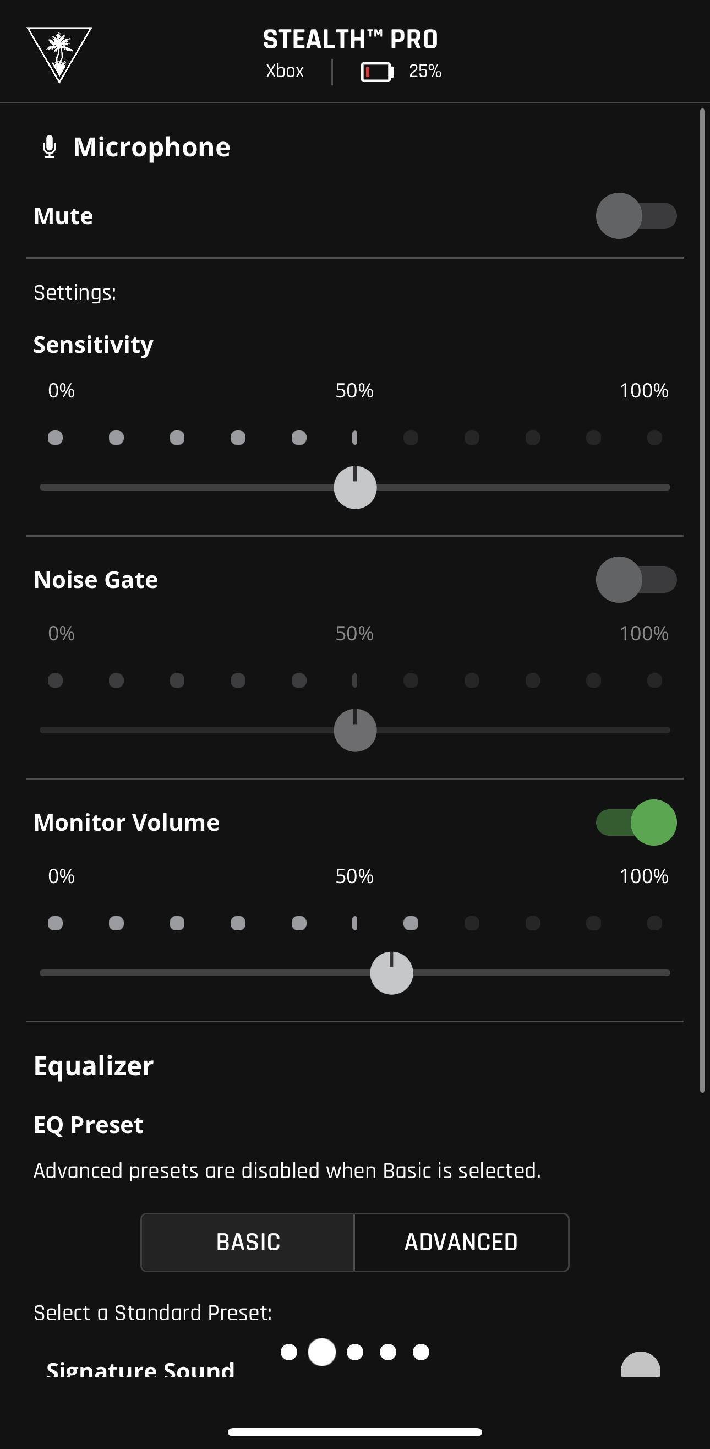Select the fifth page indicator dot
710x1449 pixels.
[x=421, y=1352]
